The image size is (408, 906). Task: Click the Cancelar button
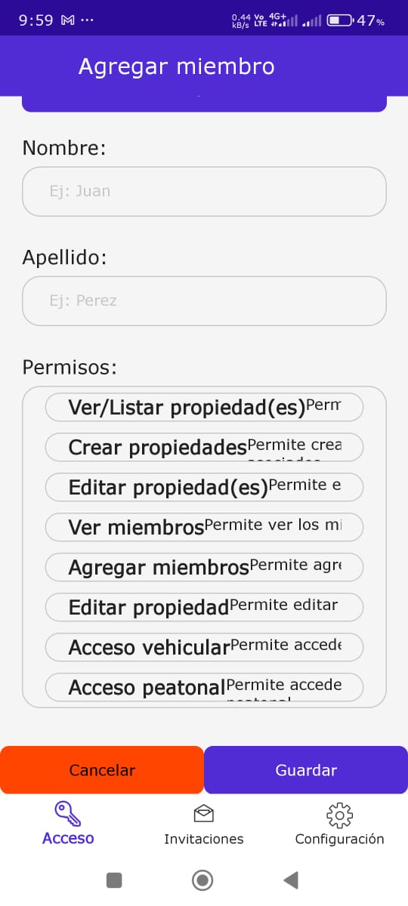pos(102,770)
